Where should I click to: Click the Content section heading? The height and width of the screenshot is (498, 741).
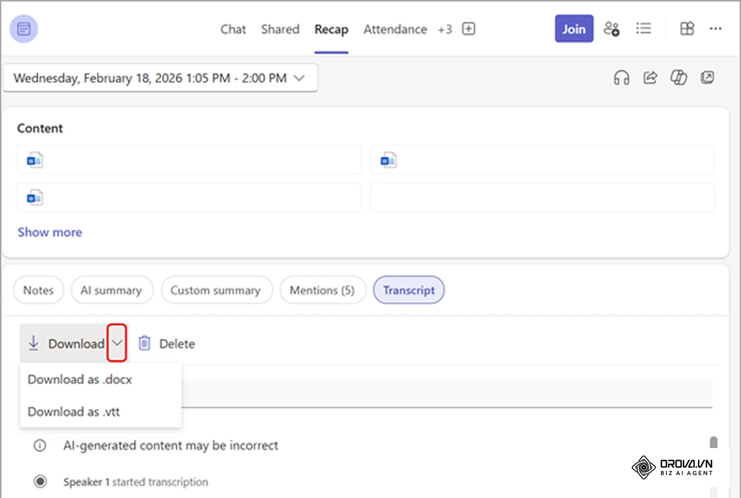click(40, 128)
